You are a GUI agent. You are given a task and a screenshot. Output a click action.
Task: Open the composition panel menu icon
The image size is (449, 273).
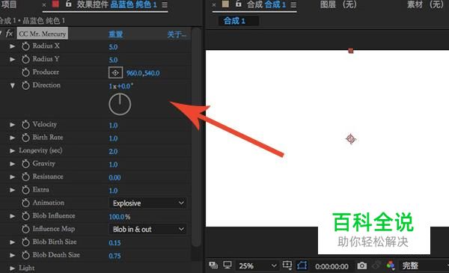click(293, 5)
